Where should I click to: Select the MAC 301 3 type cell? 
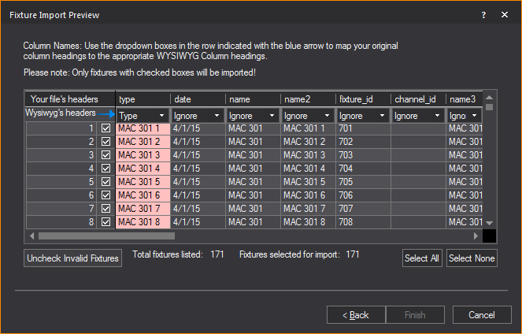142,155
